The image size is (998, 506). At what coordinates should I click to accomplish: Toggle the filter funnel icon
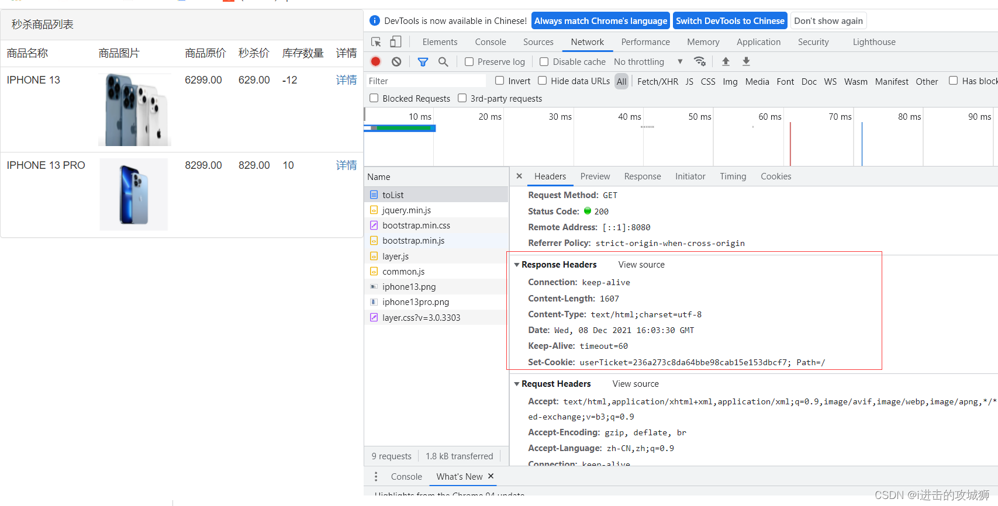click(x=423, y=61)
